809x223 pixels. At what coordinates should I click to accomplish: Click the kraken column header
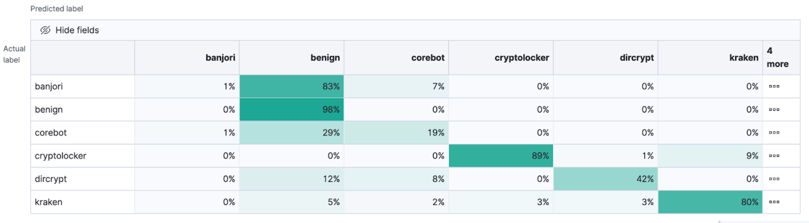[x=743, y=58]
